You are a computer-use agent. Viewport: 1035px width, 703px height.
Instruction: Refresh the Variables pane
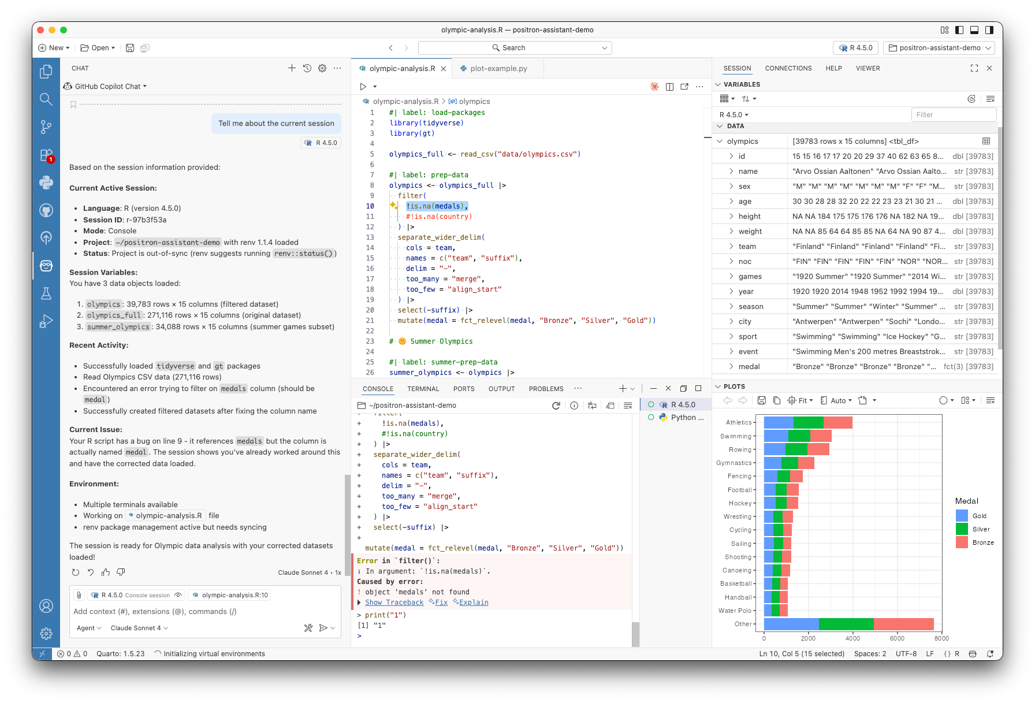pos(971,99)
